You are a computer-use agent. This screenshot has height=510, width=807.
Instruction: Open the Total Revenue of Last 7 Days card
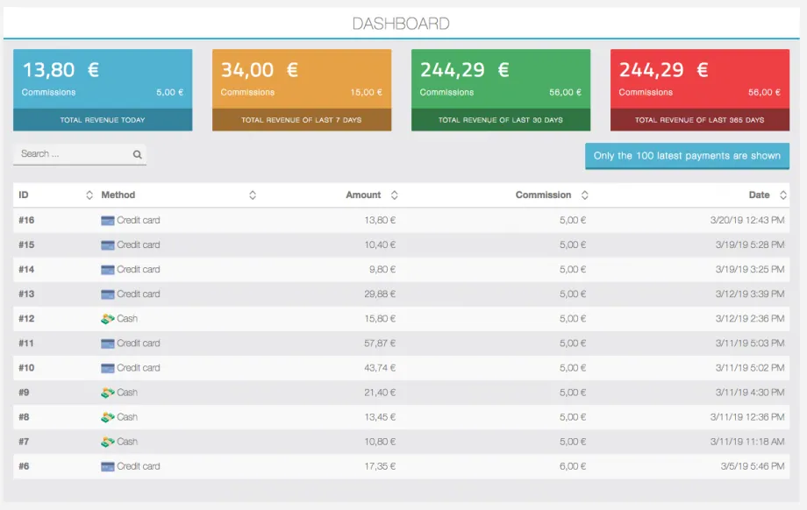pos(302,90)
